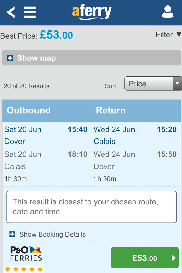The image size is (182, 273).
Task: Click the Outbound column header
Action: (x=47, y=111)
